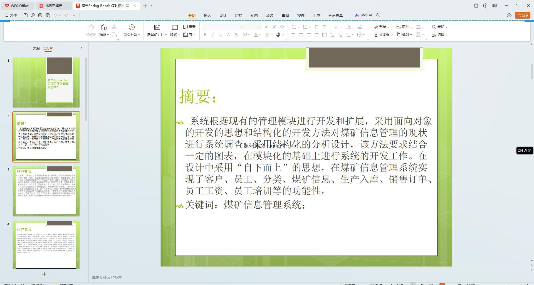Click the shape fill color bucket

(x=418, y=27)
